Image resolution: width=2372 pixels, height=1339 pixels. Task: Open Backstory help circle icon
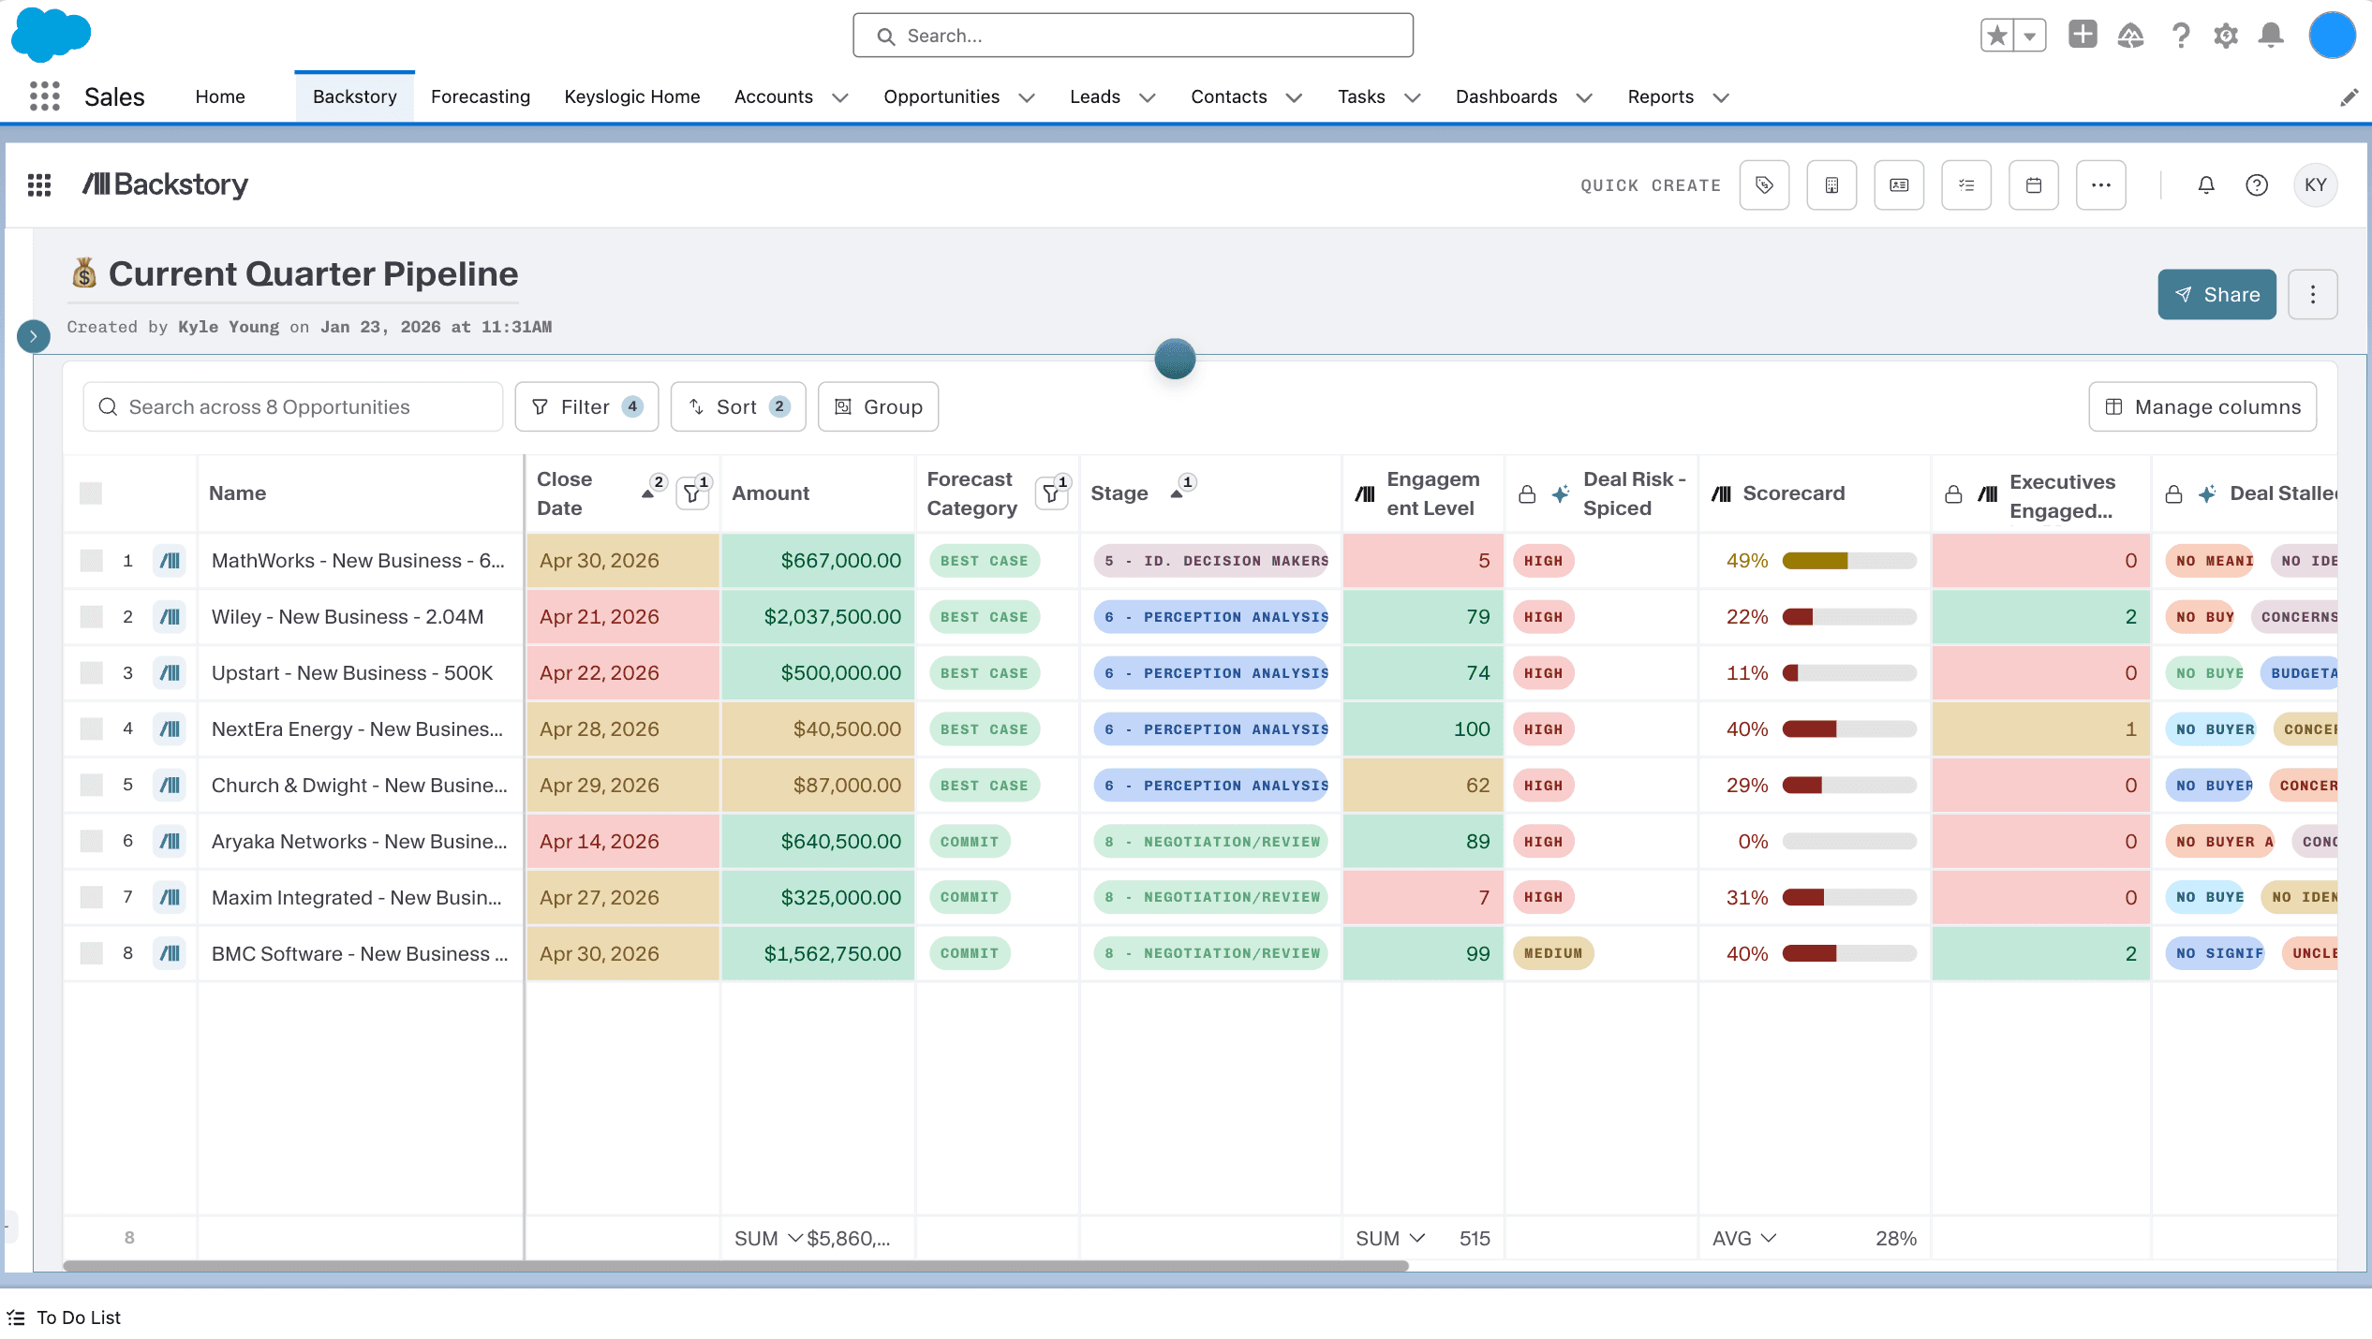click(x=2257, y=184)
